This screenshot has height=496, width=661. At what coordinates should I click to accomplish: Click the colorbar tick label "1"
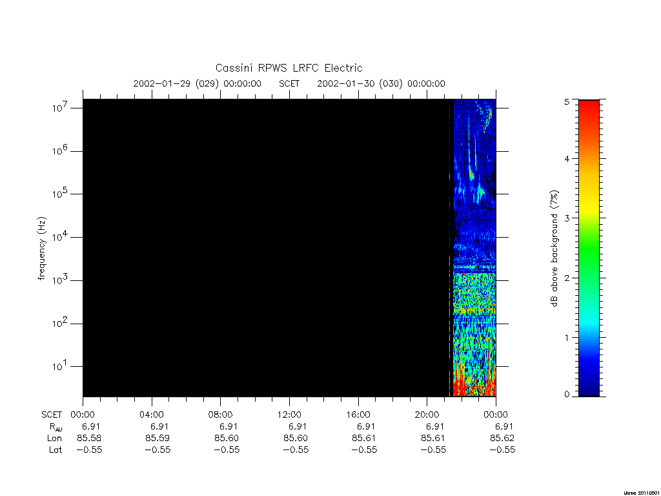pos(567,337)
